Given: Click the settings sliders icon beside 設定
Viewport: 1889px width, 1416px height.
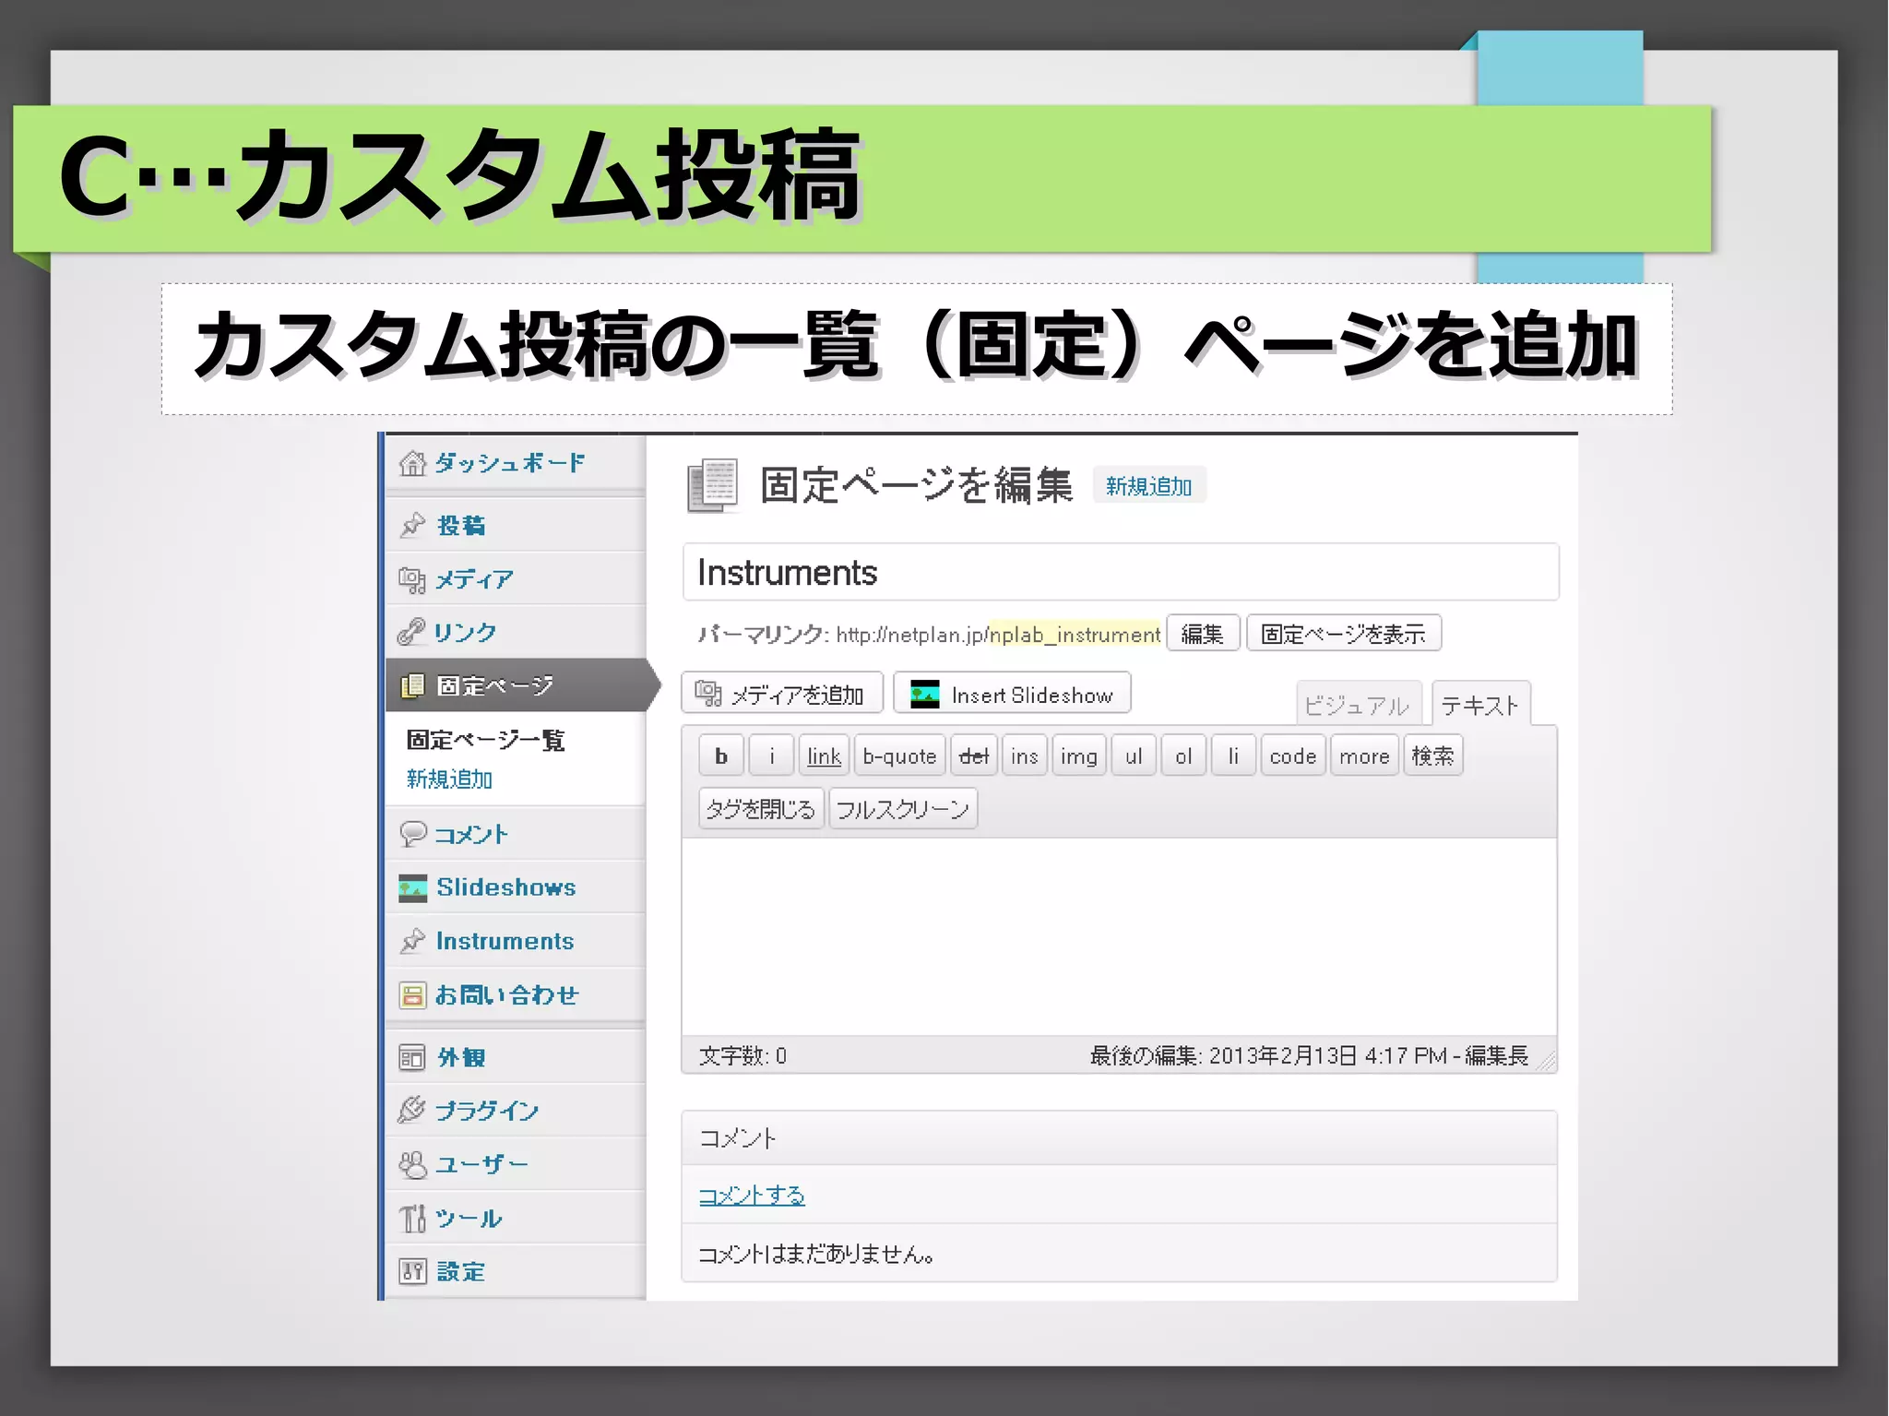Looking at the screenshot, I should pos(412,1271).
